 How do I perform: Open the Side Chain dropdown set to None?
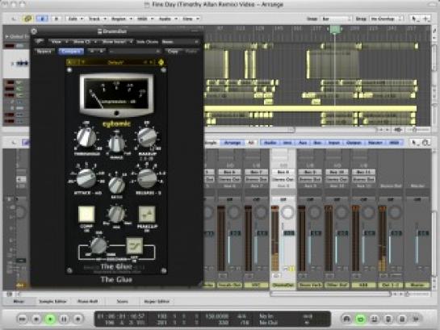tap(180, 42)
